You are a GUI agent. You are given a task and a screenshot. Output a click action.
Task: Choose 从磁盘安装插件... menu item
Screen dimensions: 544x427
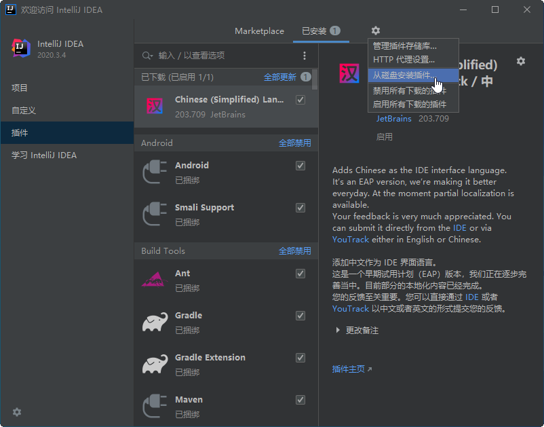tap(413, 75)
